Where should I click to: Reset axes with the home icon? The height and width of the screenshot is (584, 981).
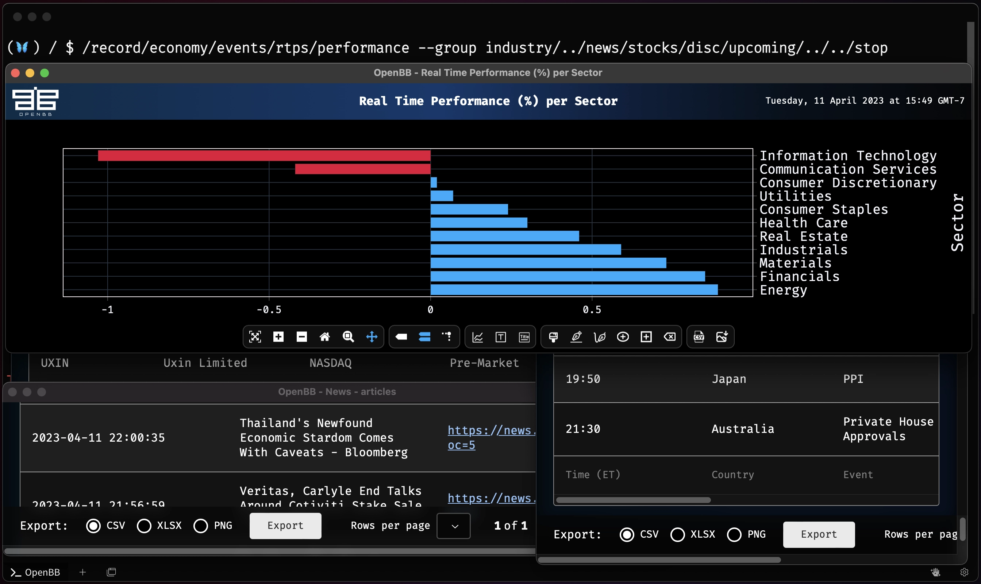tap(325, 337)
